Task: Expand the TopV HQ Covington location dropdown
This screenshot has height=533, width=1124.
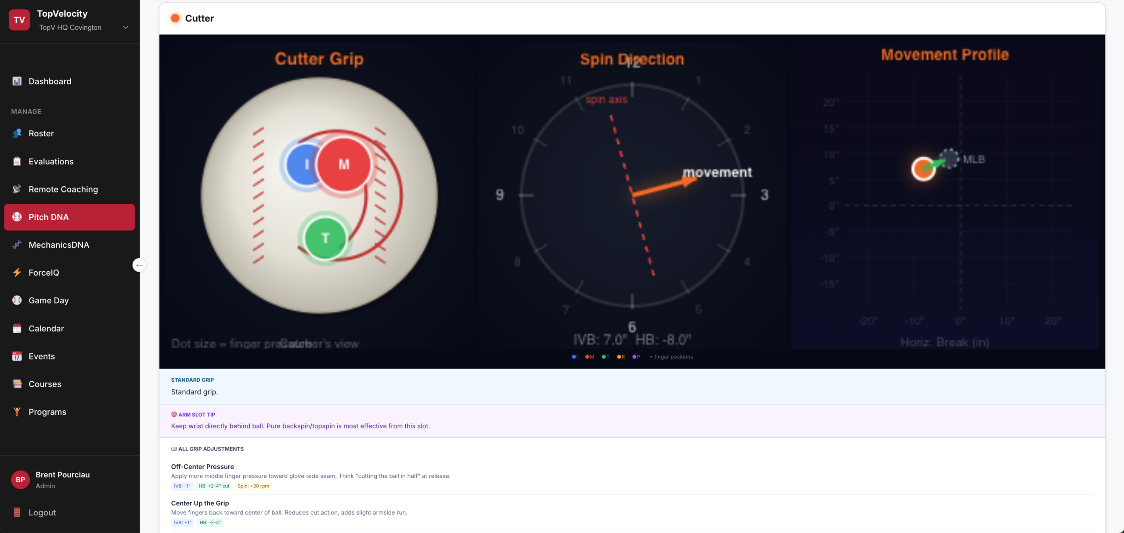Action: (x=126, y=27)
